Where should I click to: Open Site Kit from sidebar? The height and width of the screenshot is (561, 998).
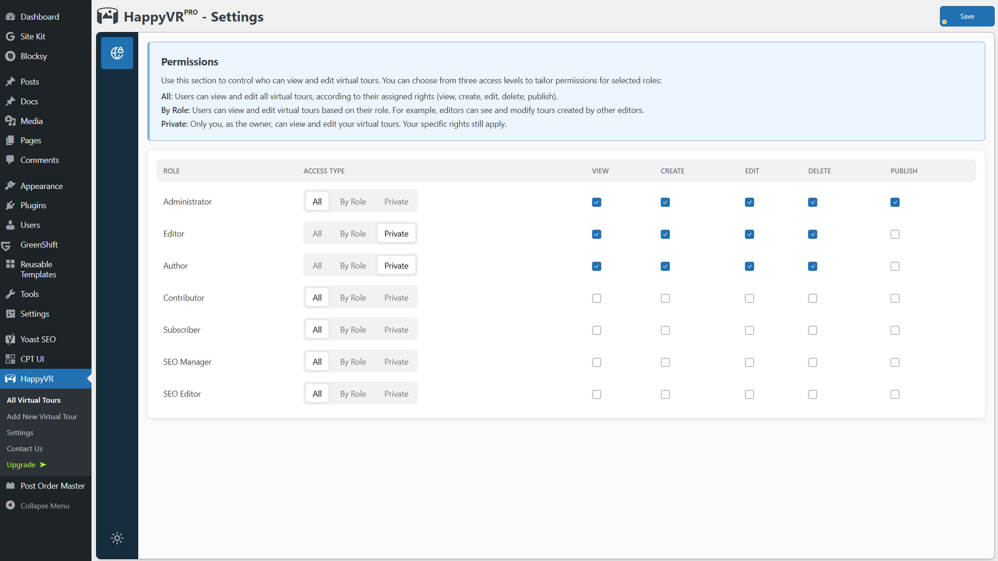(x=32, y=37)
